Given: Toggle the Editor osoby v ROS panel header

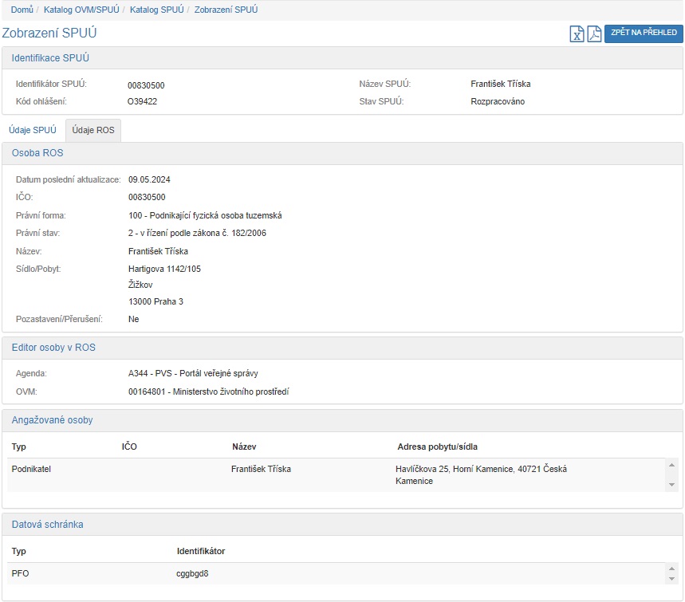Looking at the screenshot, I should tap(53, 348).
